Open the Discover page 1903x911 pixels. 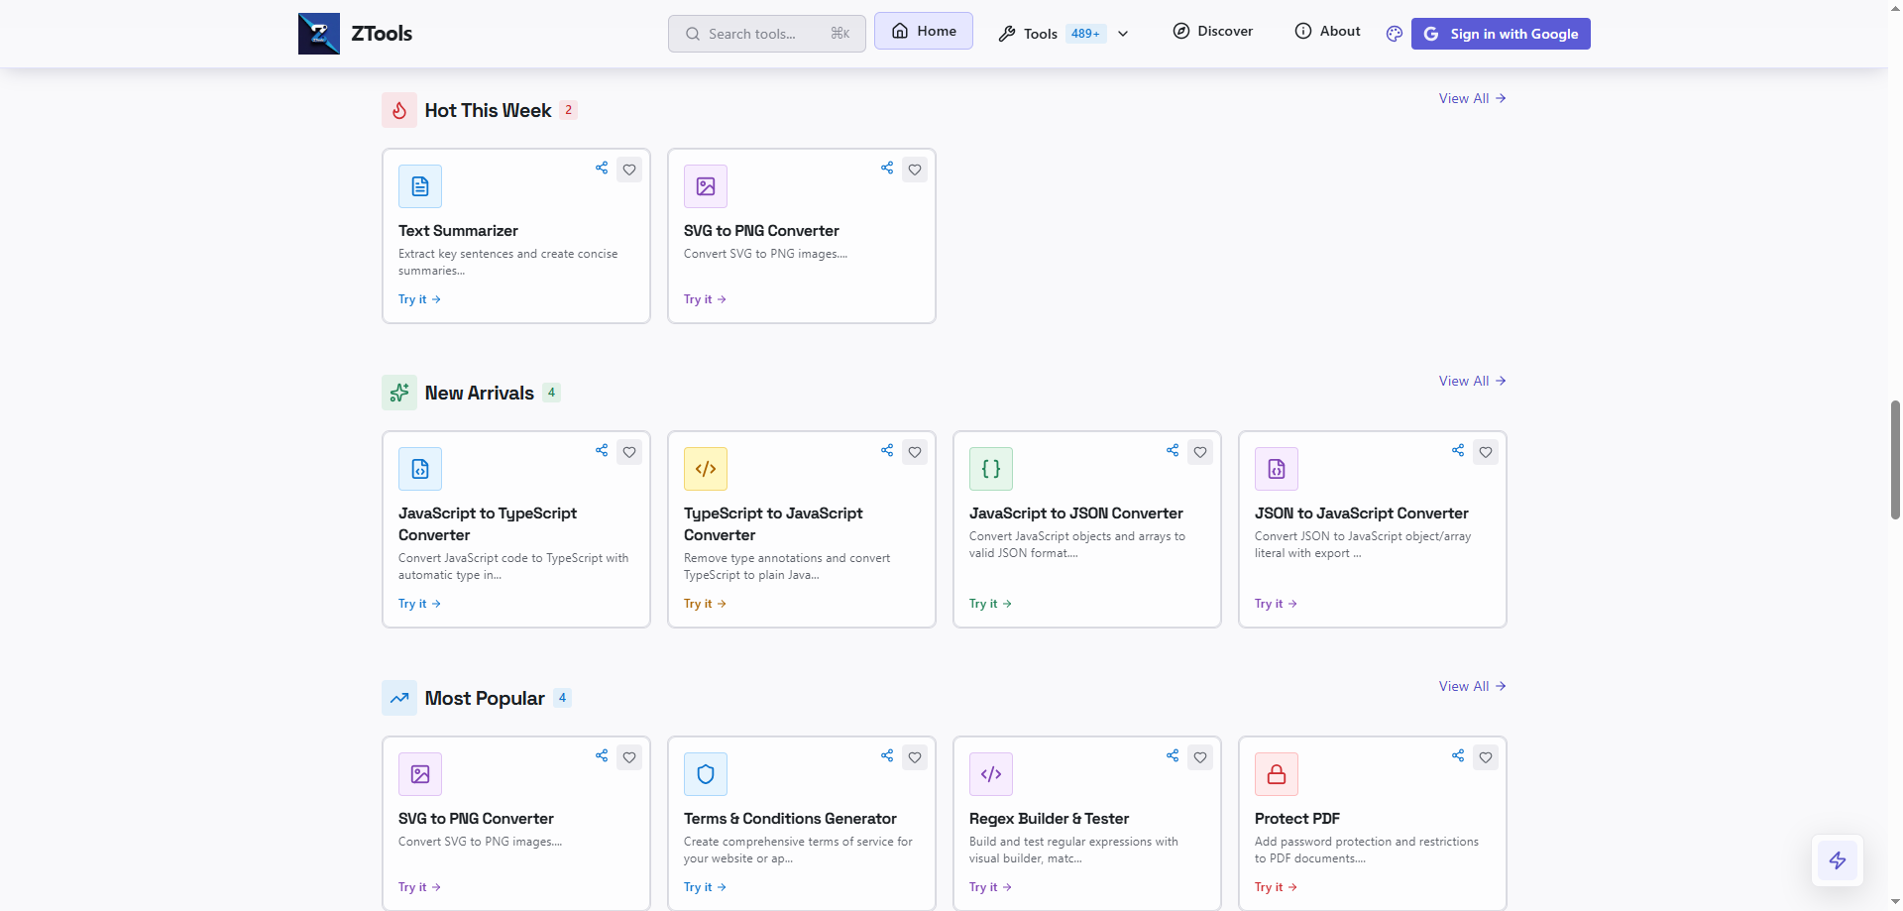1213,31
